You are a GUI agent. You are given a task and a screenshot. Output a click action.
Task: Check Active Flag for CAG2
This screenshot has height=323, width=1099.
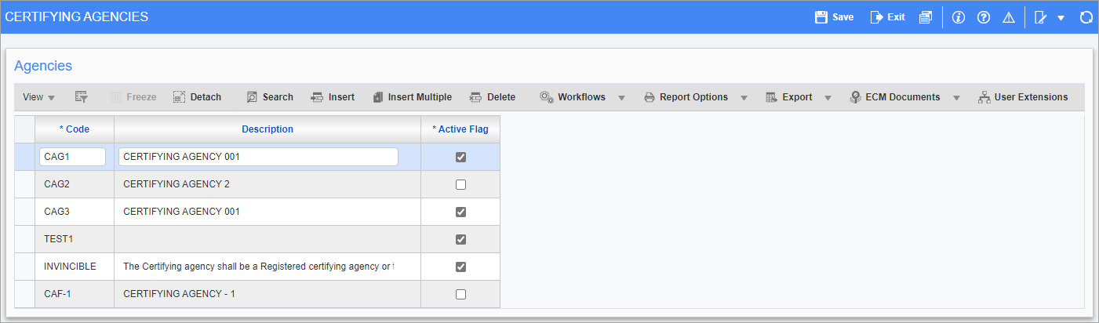460,184
